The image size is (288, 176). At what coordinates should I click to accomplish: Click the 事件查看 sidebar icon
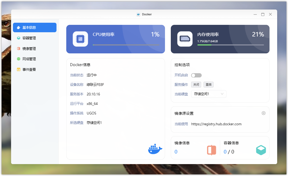coord(18,70)
